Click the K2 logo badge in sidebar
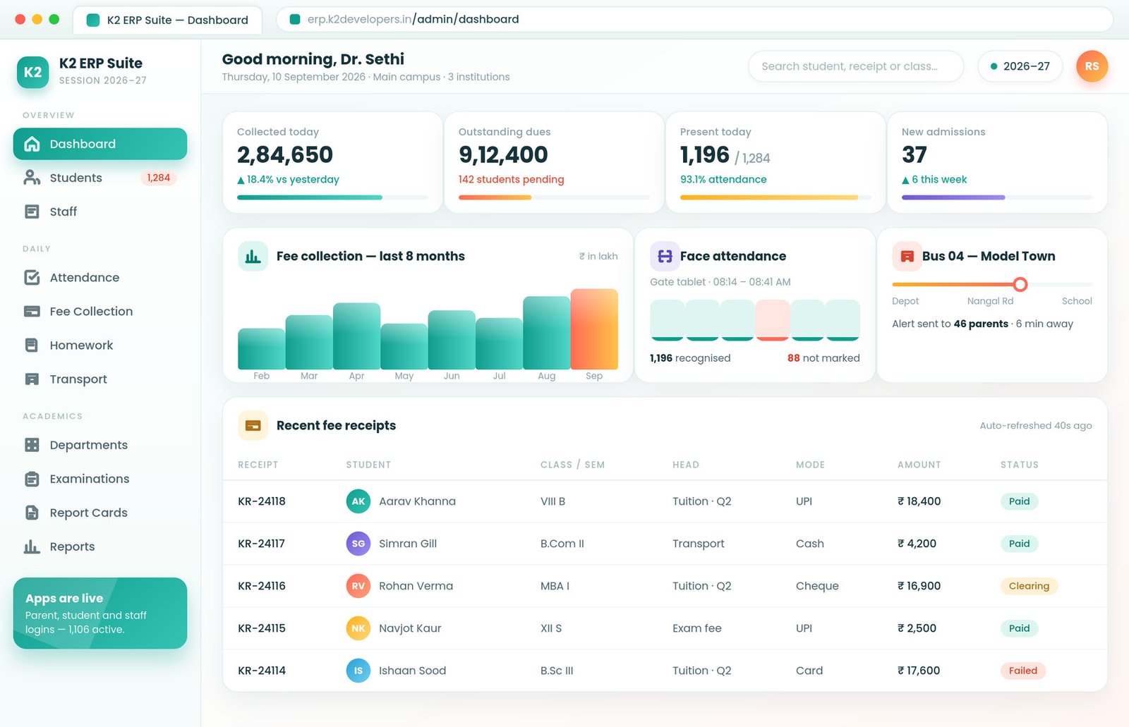The height and width of the screenshot is (727, 1129). [x=32, y=72]
